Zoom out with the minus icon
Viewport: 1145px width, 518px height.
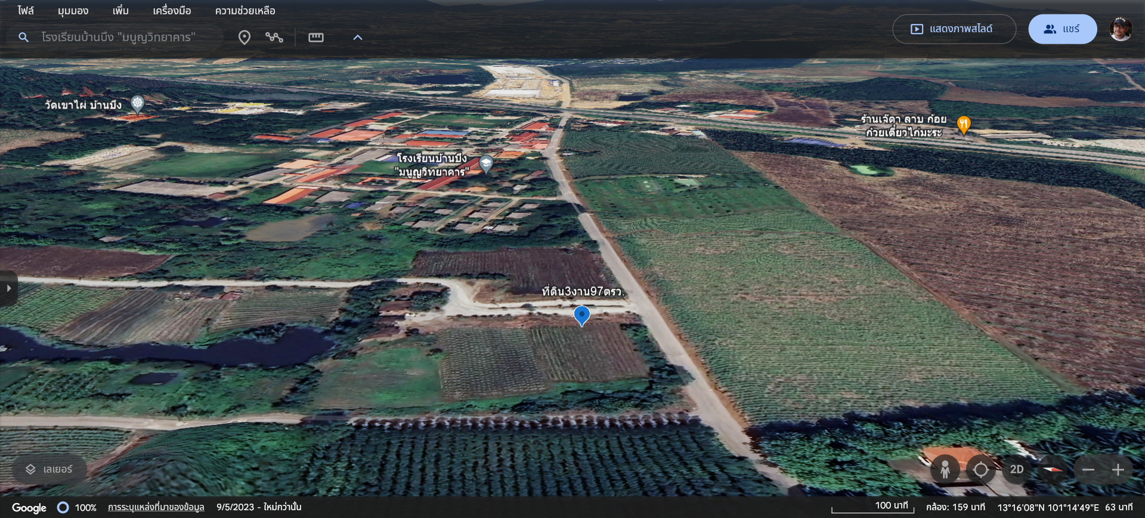(1088, 470)
